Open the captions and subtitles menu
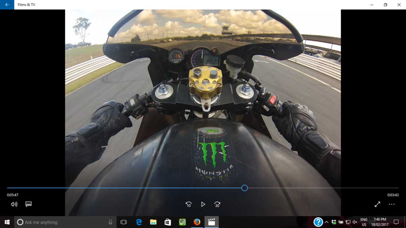This screenshot has height=228, width=406. point(29,204)
